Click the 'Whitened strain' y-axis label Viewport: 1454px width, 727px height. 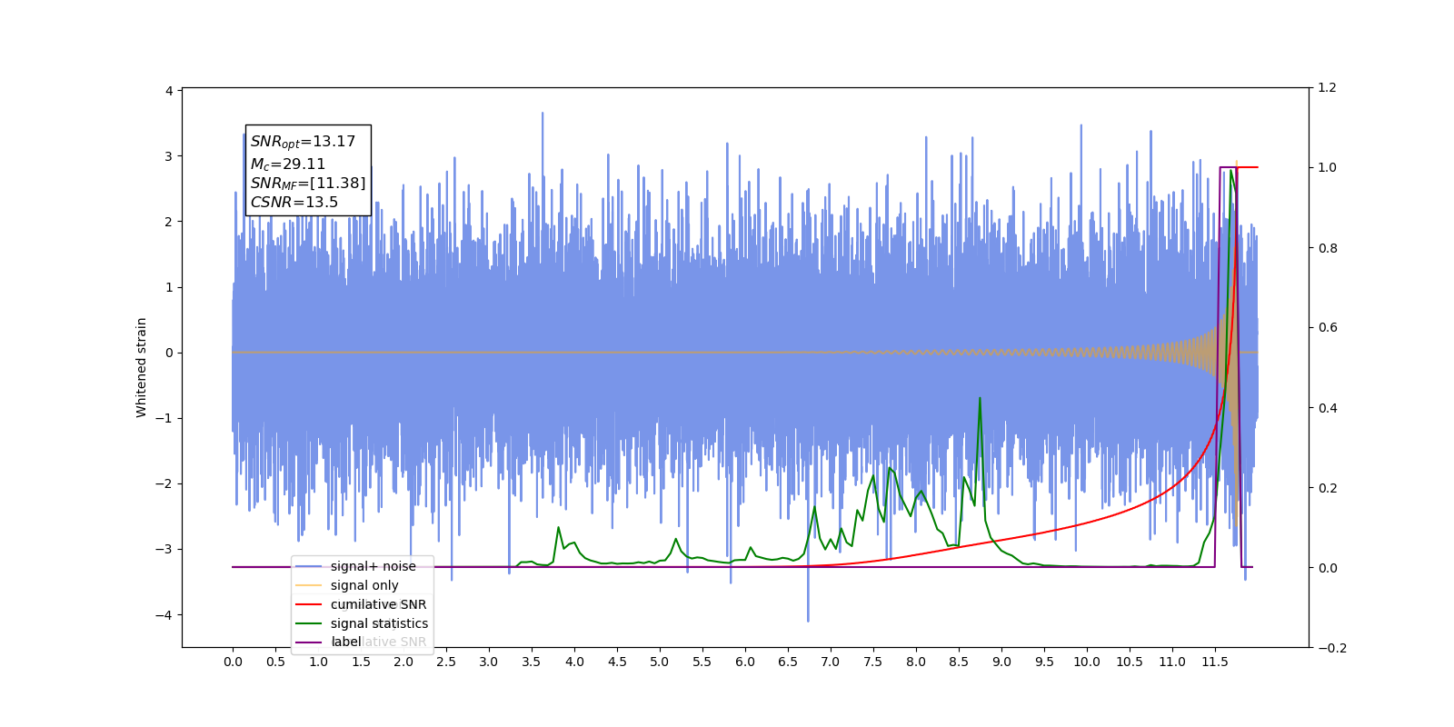tap(142, 367)
